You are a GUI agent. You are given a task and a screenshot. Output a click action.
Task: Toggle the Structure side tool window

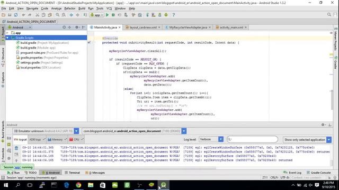pos(3,57)
